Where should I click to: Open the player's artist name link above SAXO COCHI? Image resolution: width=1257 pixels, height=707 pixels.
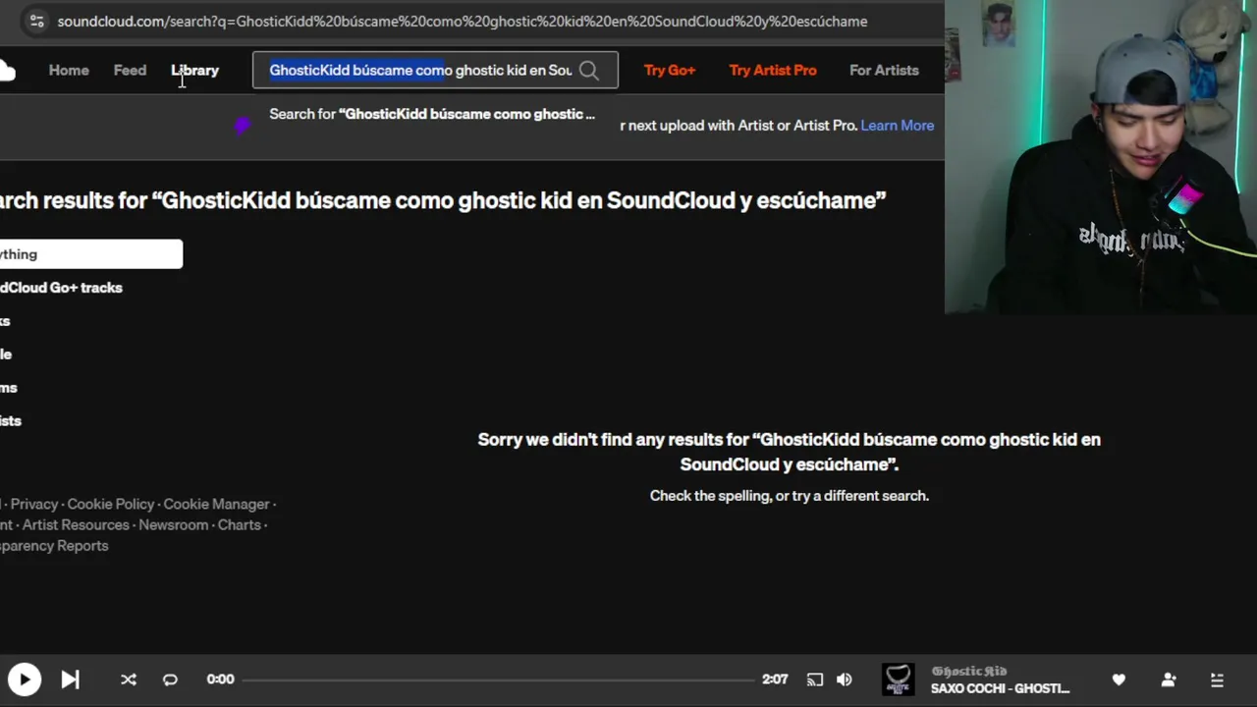tap(969, 672)
